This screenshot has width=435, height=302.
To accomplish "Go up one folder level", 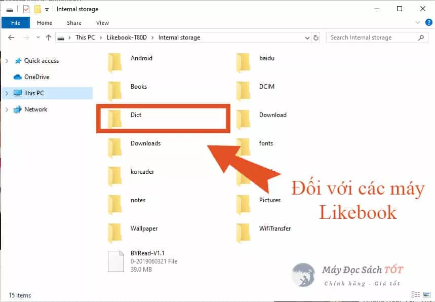I will 49,37.
